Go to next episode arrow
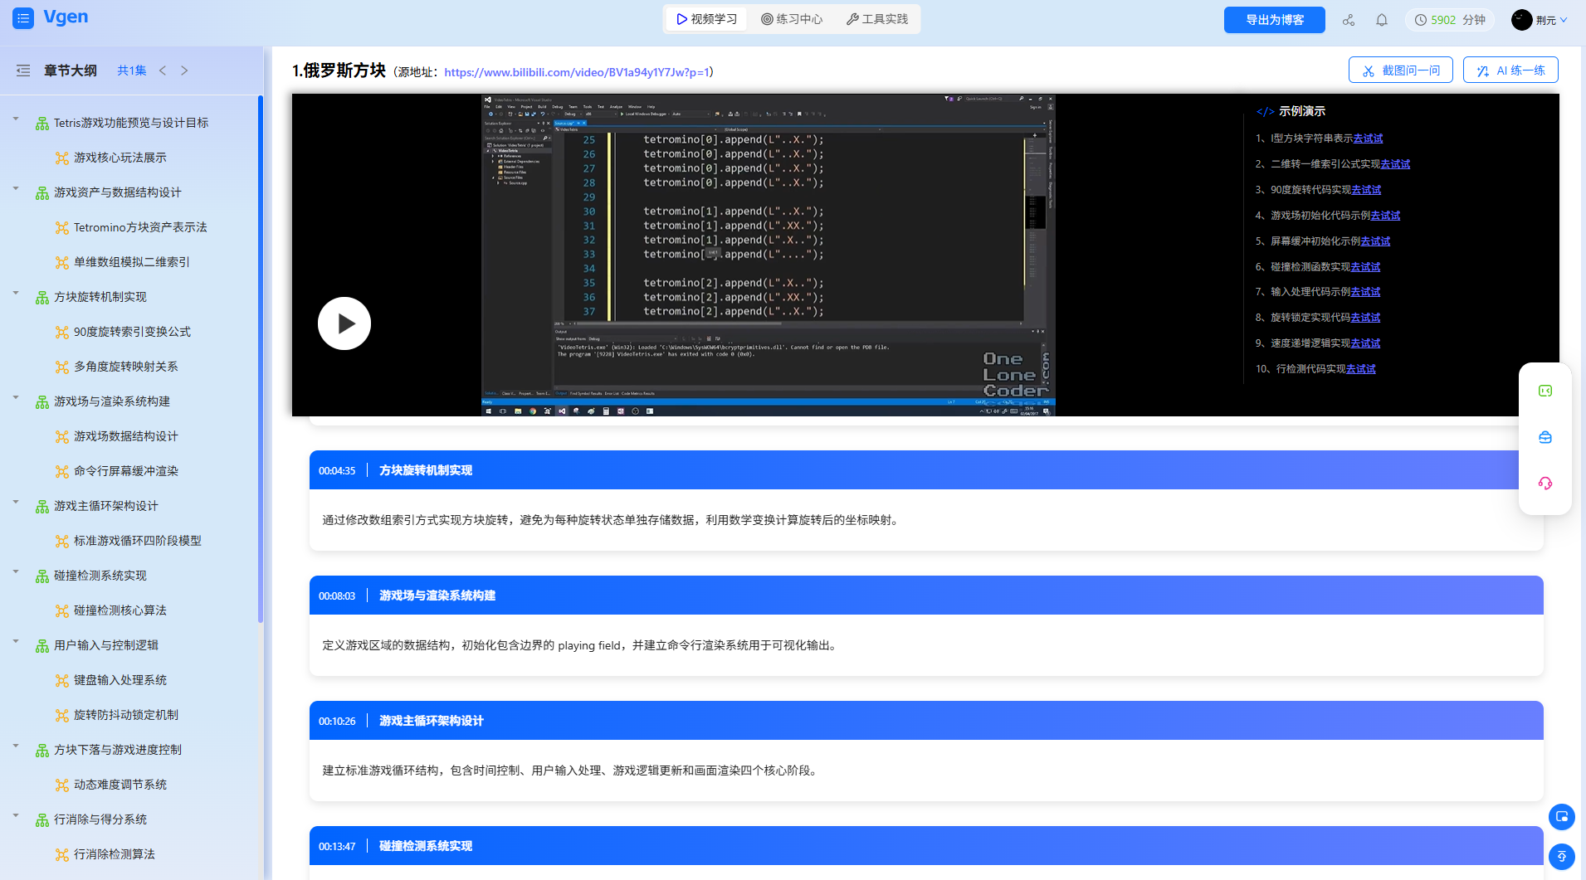This screenshot has width=1586, height=880. pyautogui.click(x=184, y=70)
